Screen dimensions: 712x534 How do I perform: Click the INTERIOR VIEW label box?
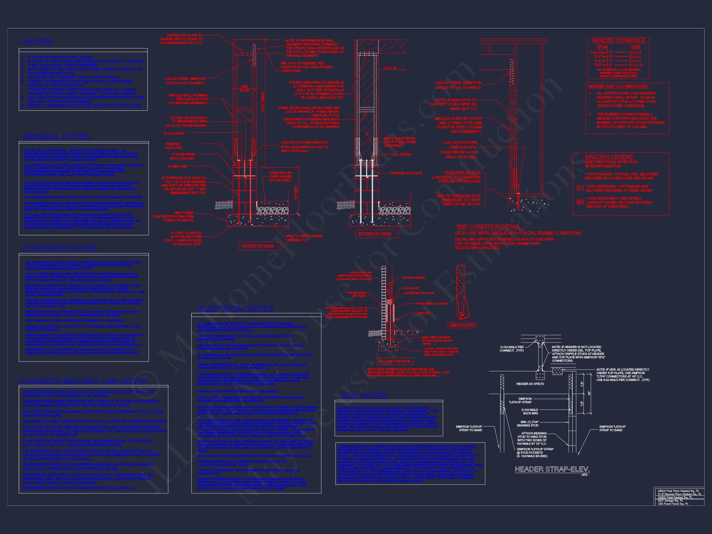pyautogui.click(x=260, y=246)
